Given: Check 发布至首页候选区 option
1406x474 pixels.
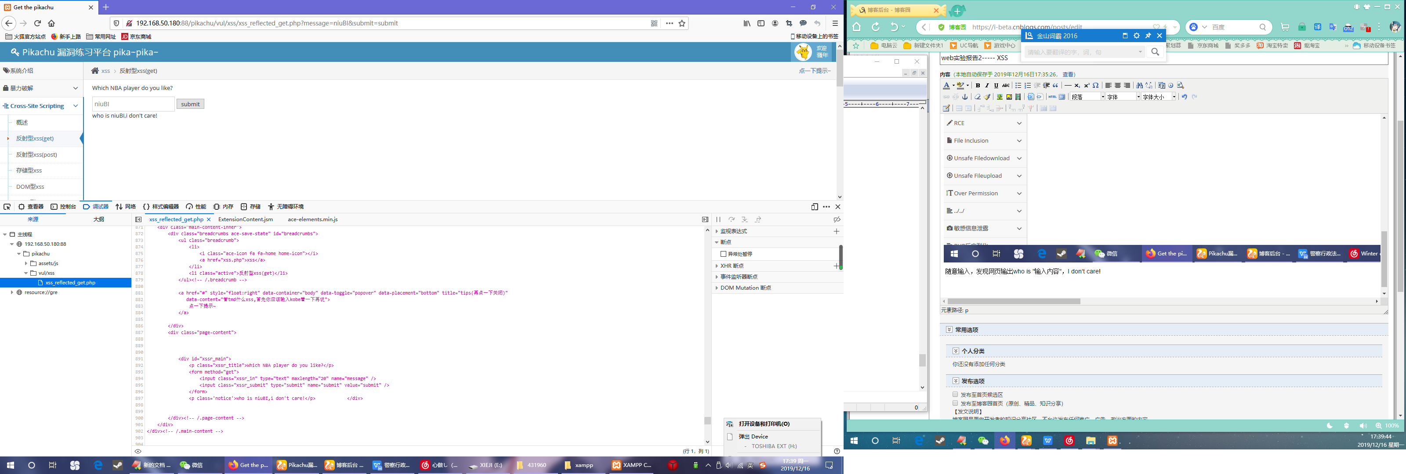Looking at the screenshot, I should click(955, 395).
